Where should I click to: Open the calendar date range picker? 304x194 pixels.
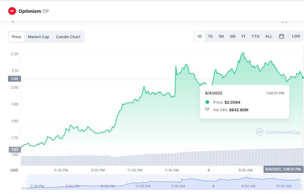pyautogui.click(x=281, y=36)
